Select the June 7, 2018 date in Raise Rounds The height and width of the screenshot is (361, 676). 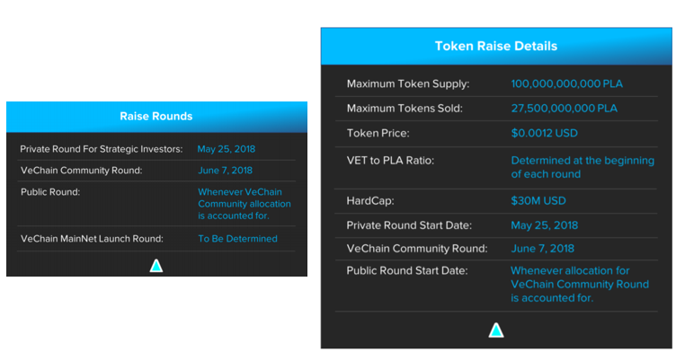click(x=225, y=170)
